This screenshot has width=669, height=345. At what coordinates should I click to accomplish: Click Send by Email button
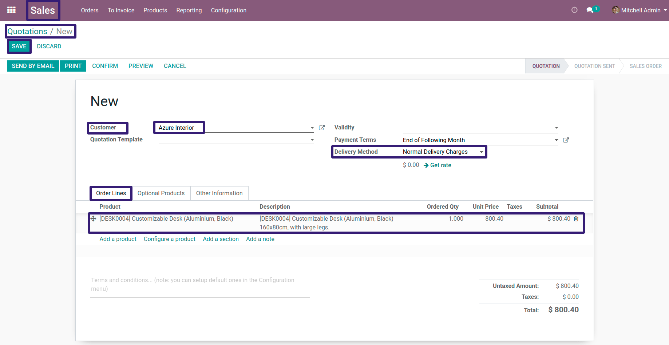pos(33,66)
